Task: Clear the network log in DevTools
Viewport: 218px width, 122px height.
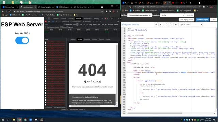Action: coord(49,22)
